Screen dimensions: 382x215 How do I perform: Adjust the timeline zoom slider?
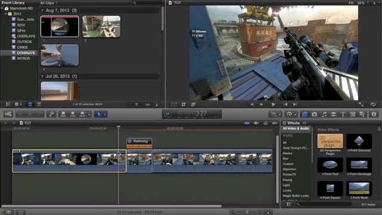[x=247, y=212]
